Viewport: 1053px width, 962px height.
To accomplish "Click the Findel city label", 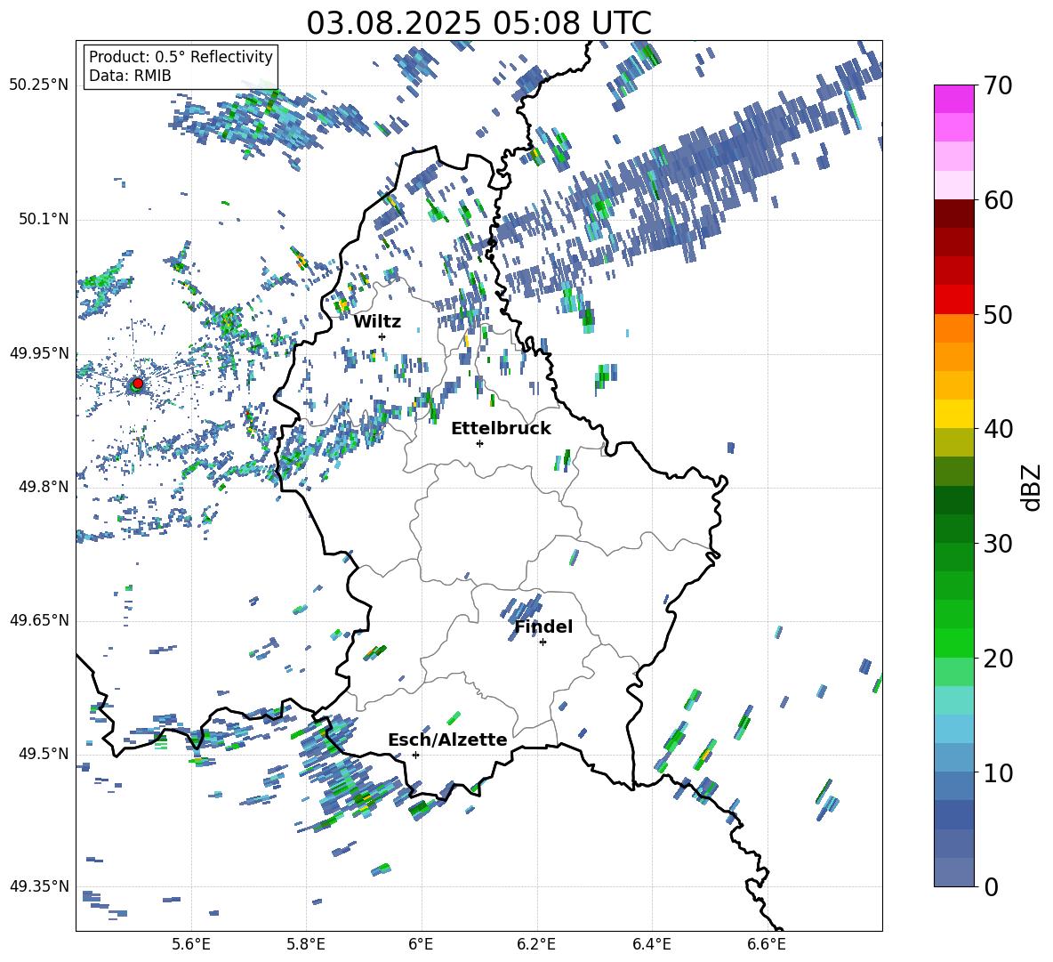I will coord(543,627).
